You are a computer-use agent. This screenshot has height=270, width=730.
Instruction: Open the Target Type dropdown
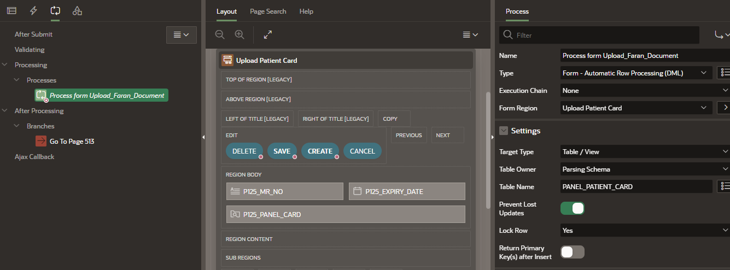point(645,151)
